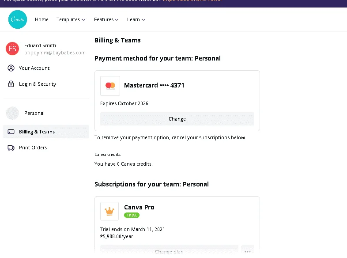Screen dimensions: 347x258
Task: Click the Personal team avatar
Action: point(12,113)
